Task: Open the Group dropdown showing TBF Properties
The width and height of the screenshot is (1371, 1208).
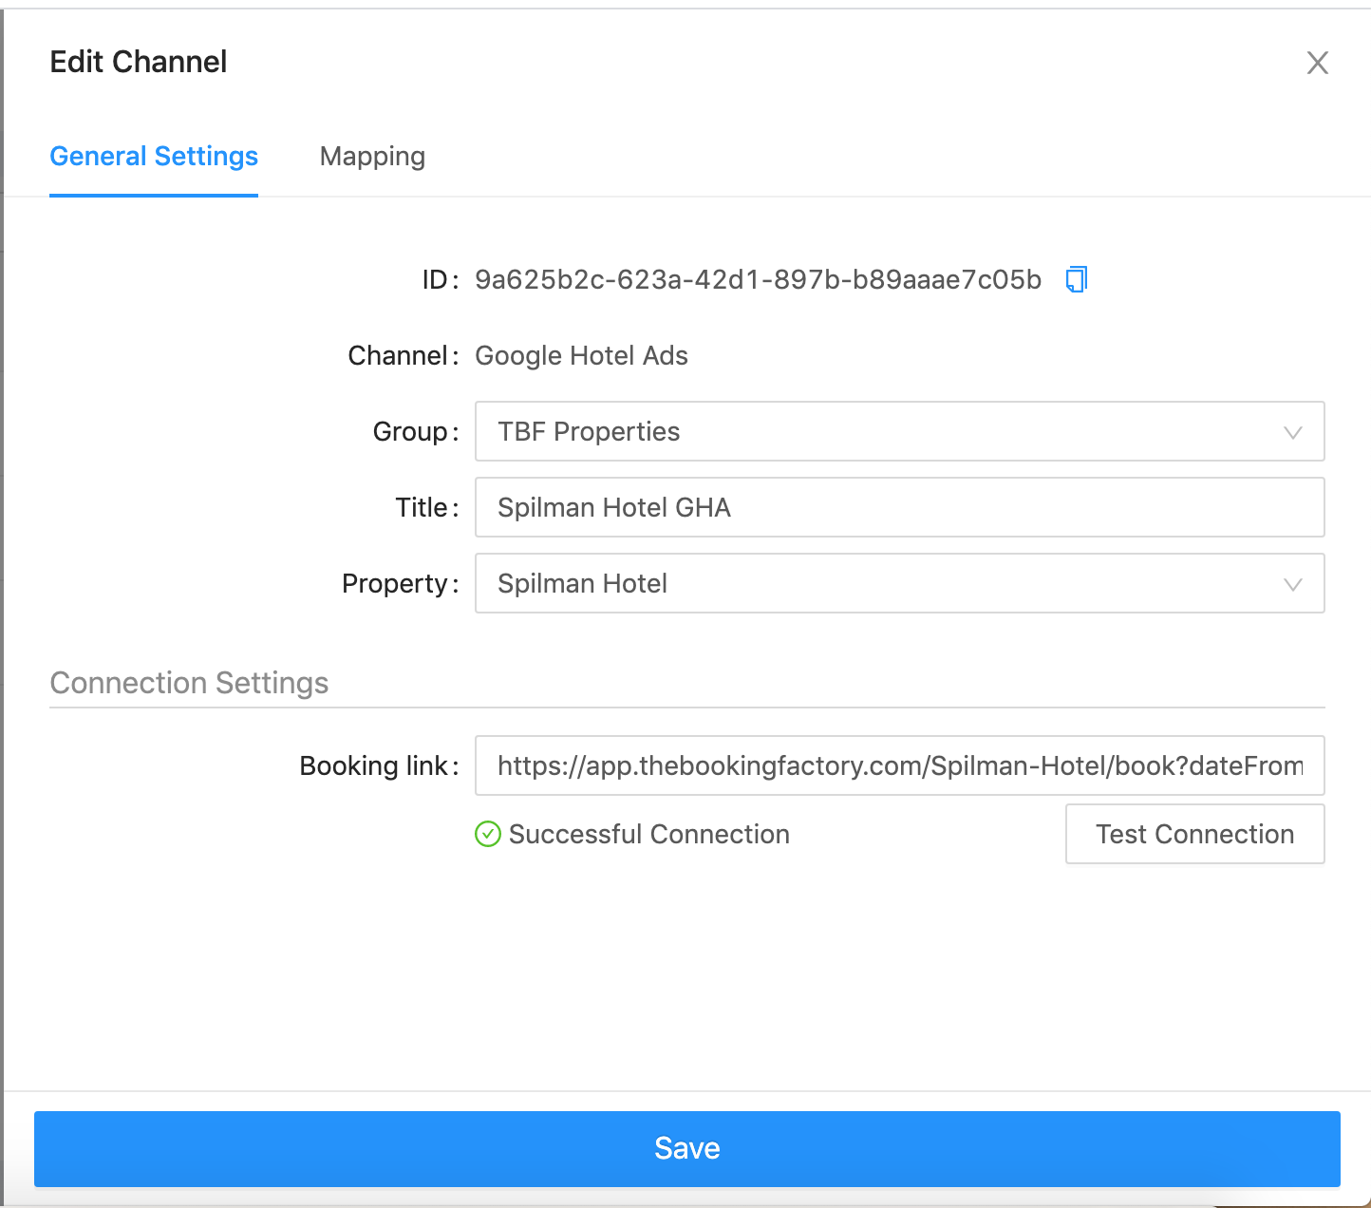Action: [x=899, y=431]
